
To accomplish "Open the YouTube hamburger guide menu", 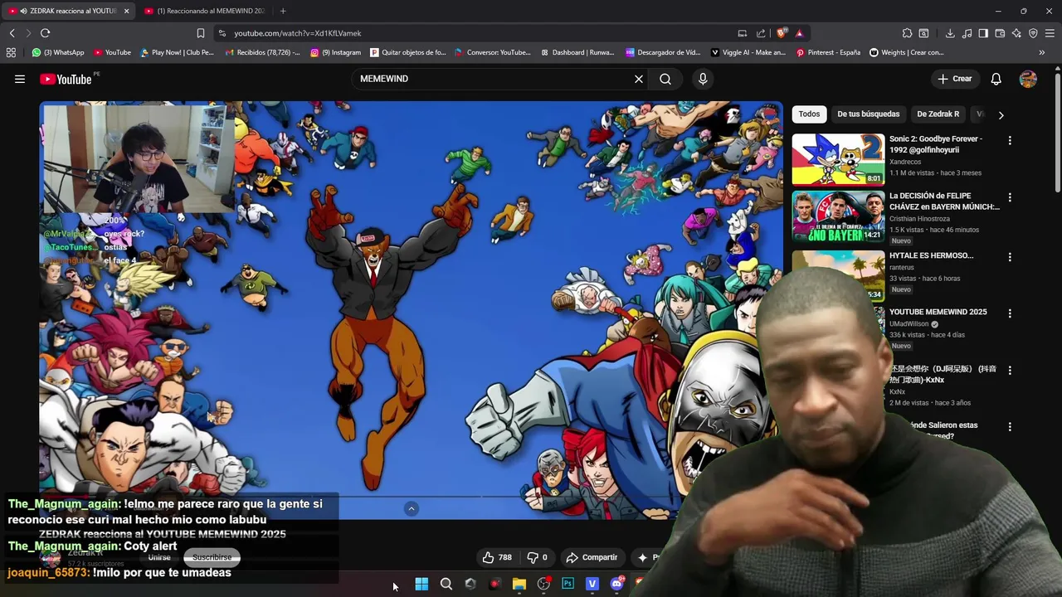I will [19, 79].
